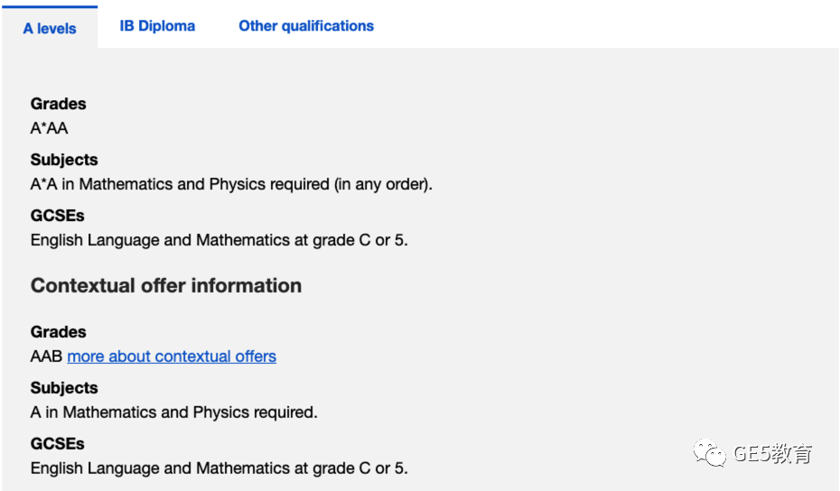This screenshot has height=491, width=840.
Task: Click the AAB contextual grade text
Action: tap(47, 357)
